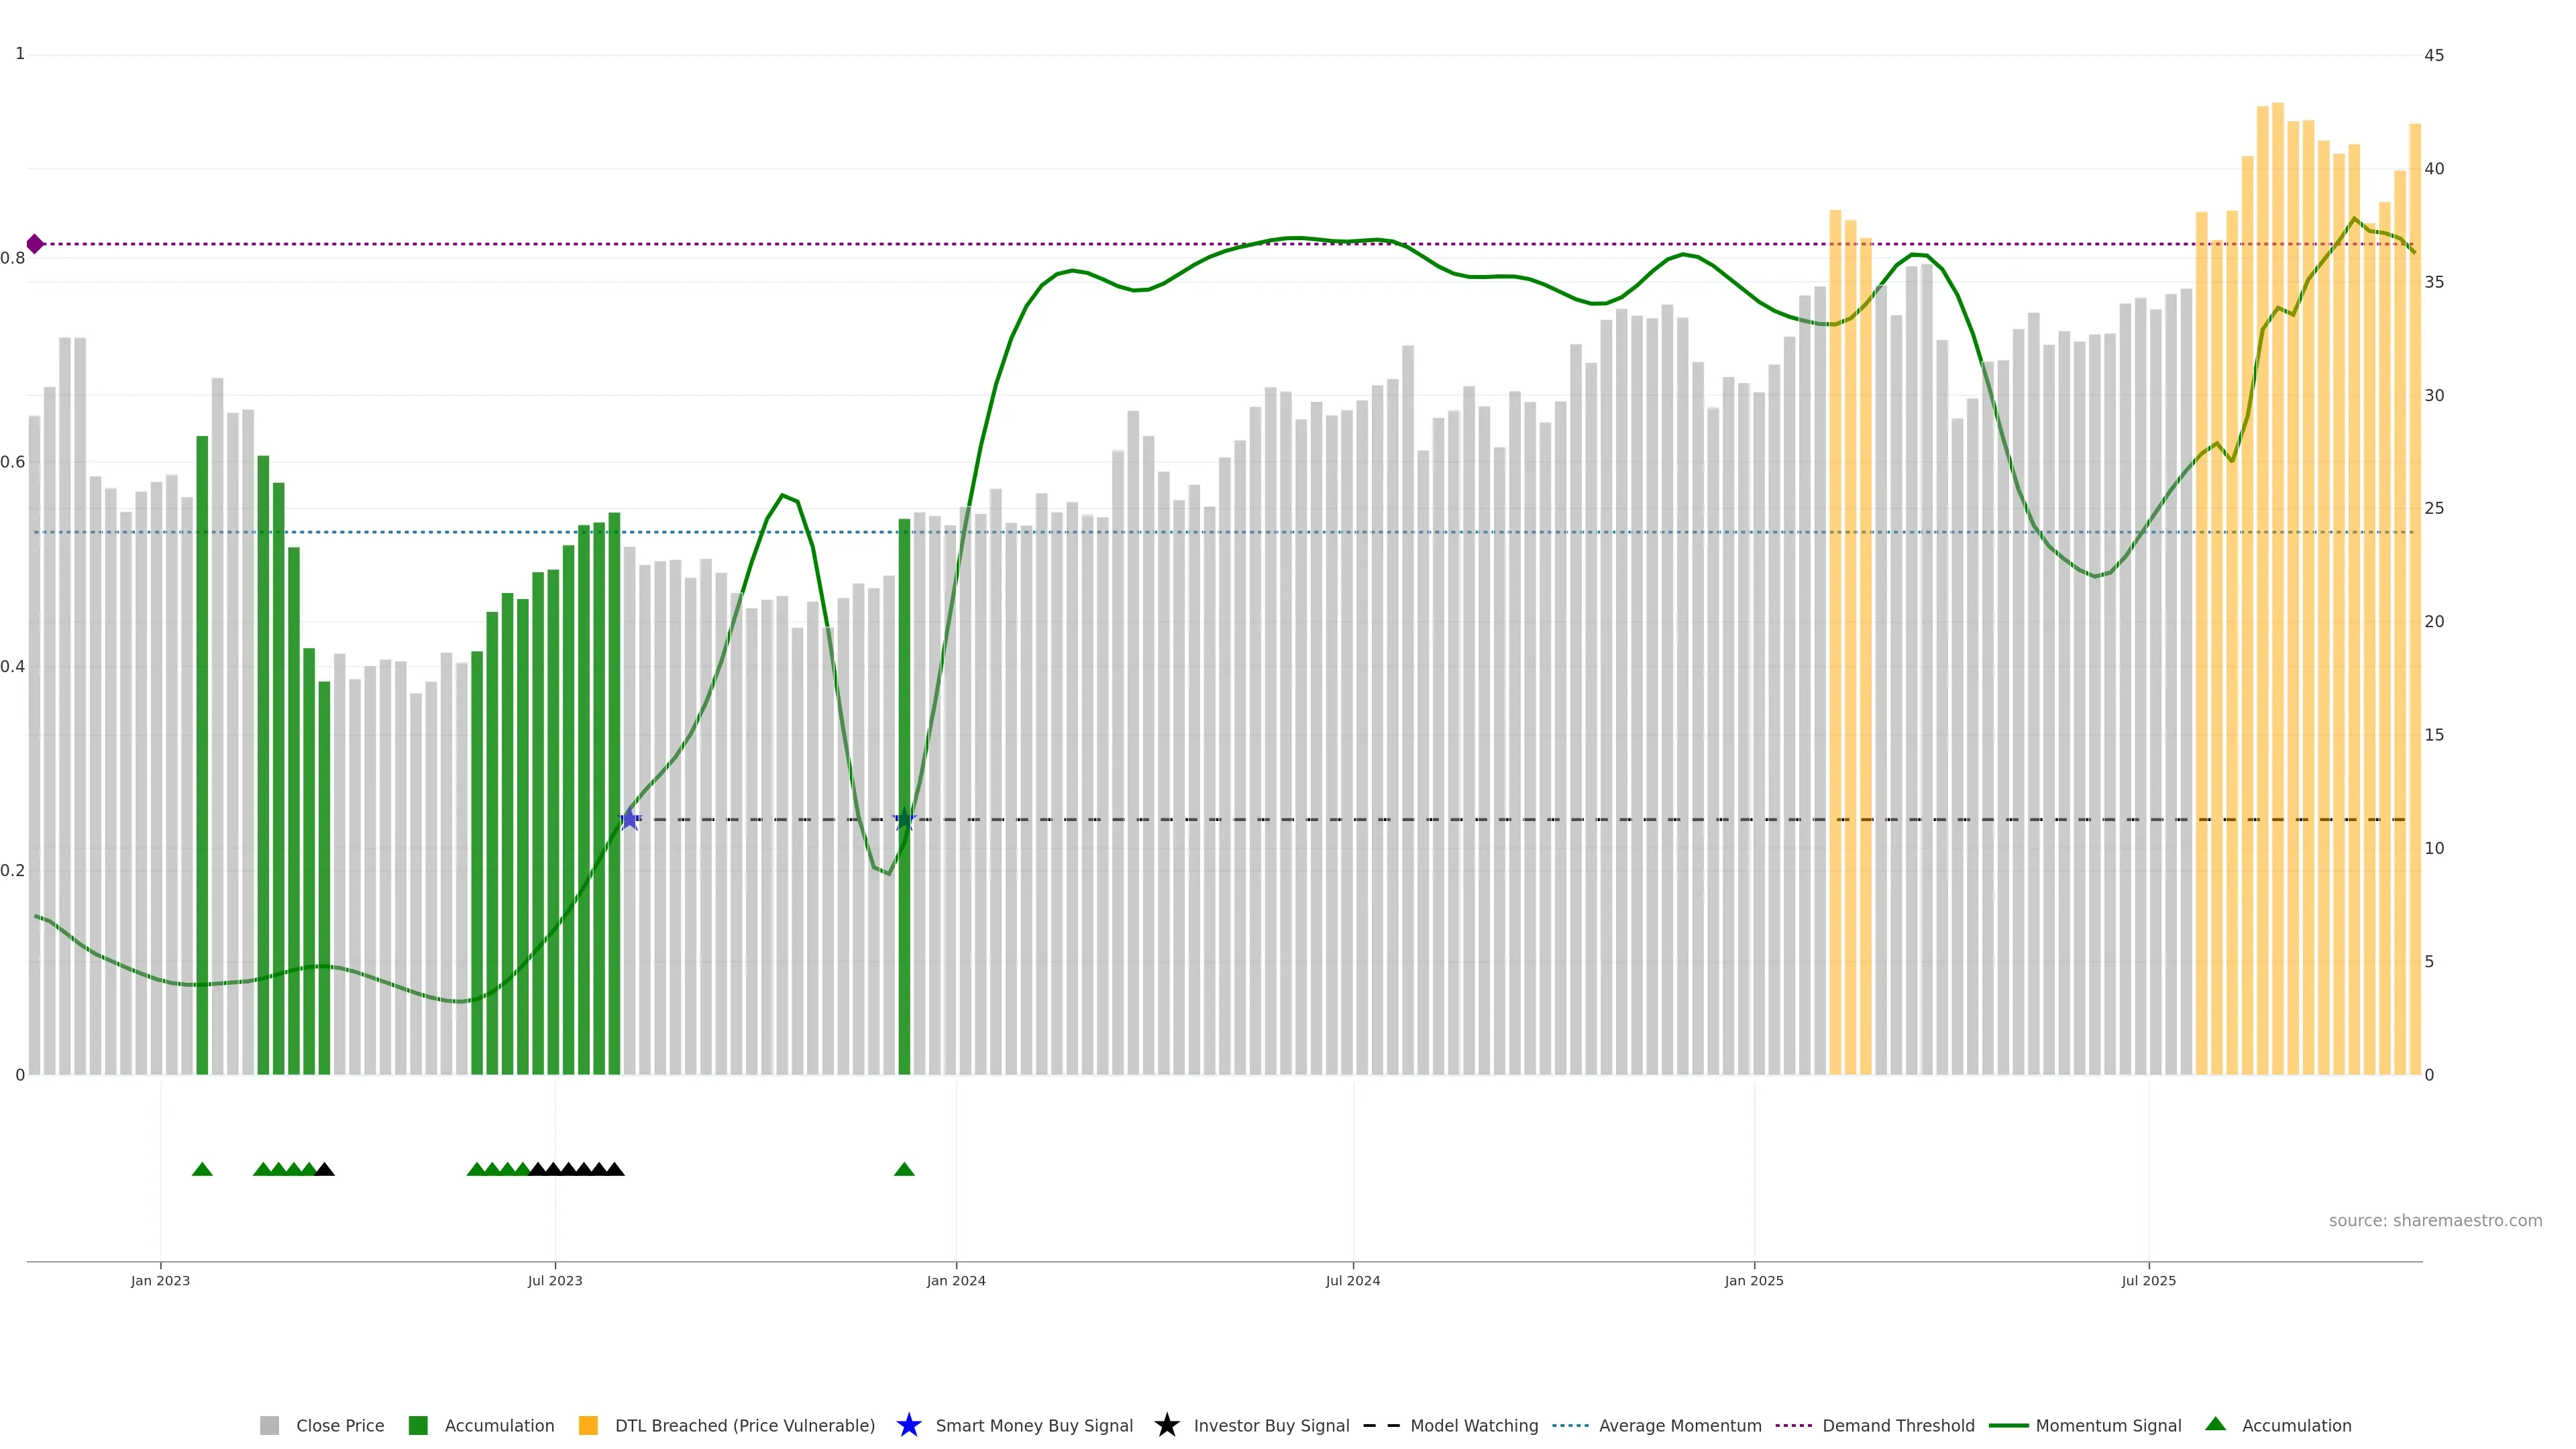This screenshot has width=2576, height=1449.
Task: Click the blue star legend icon
Action: pos(908,1425)
